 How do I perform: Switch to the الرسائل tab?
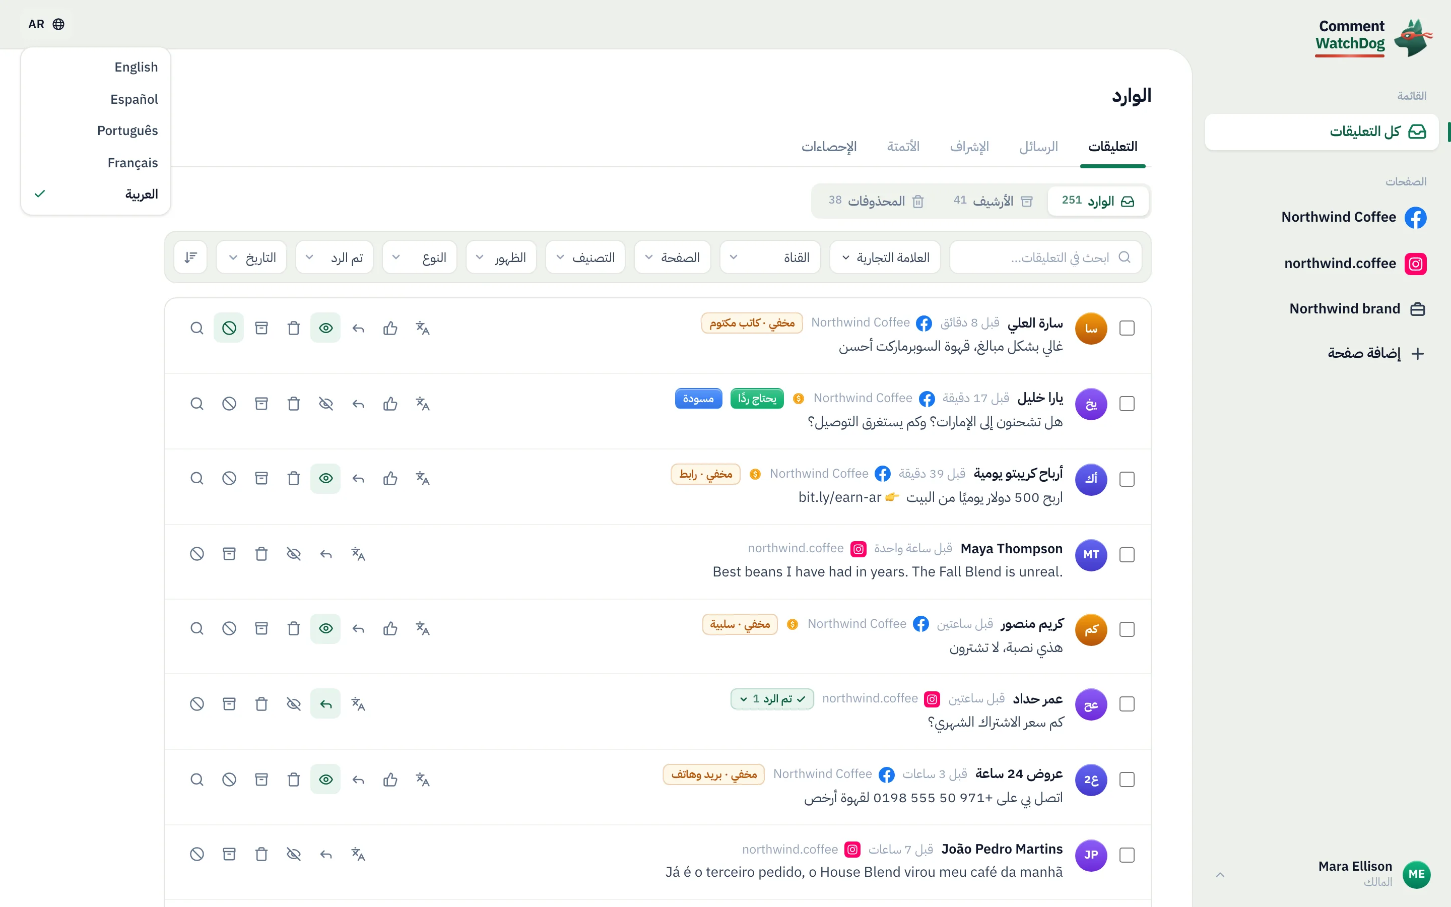click(1038, 147)
